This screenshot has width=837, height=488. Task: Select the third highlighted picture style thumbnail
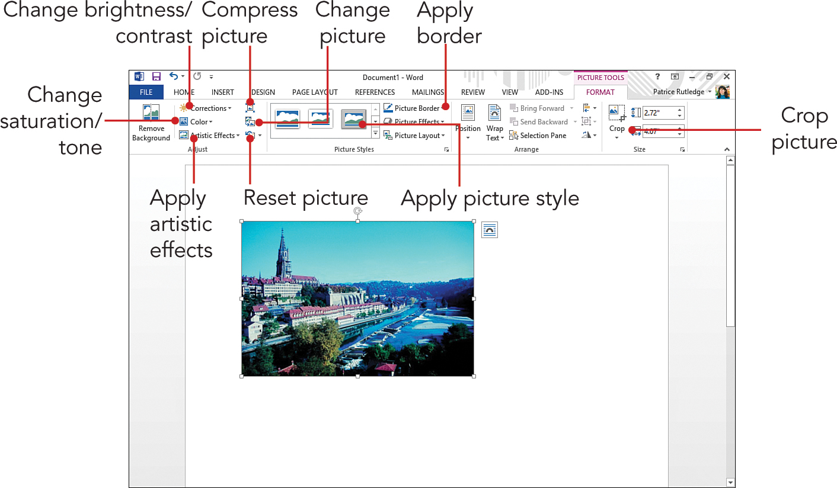pyautogui.click(x=354, y=119)
